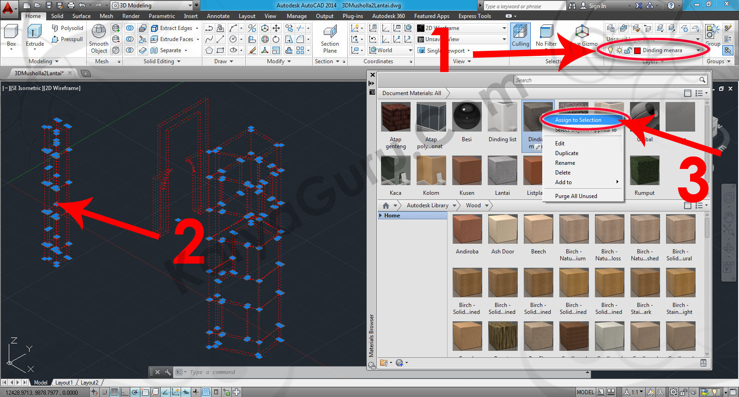Click the No Filter selection icon
739x397 pixels.
tap(546, 32)
